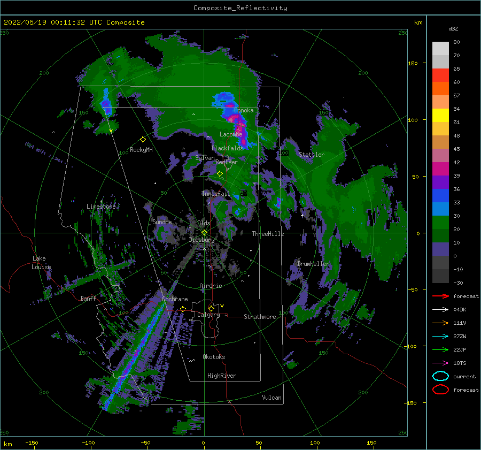Click the Didsbury city label

[x=201, y=240]
